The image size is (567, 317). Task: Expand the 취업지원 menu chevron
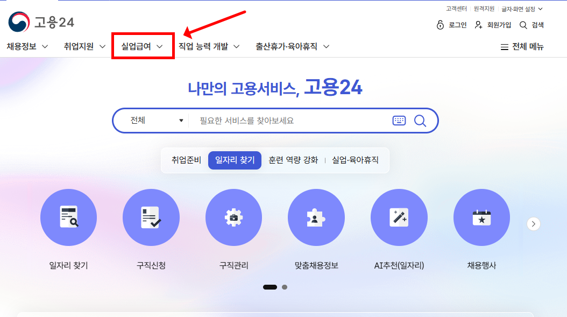coord(102,47)
